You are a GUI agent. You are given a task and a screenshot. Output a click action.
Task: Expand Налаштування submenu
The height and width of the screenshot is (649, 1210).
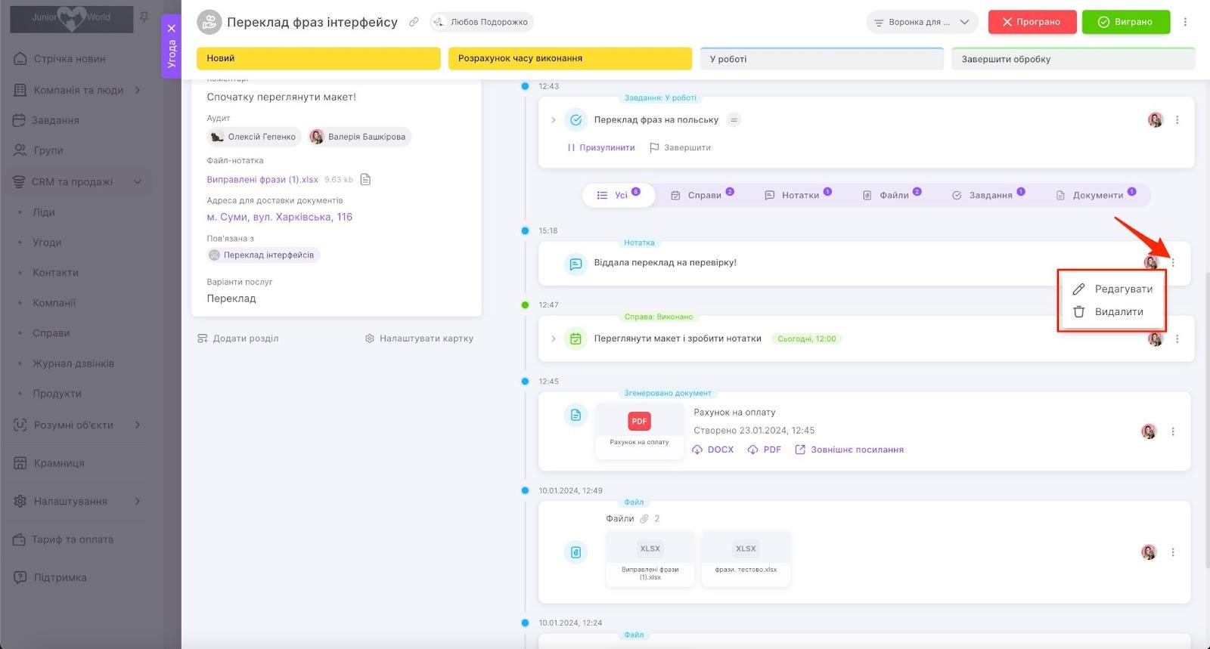138,501
